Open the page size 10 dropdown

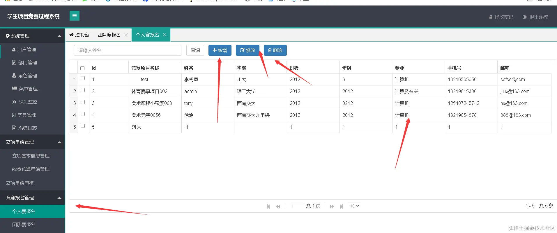coord(355,206)
